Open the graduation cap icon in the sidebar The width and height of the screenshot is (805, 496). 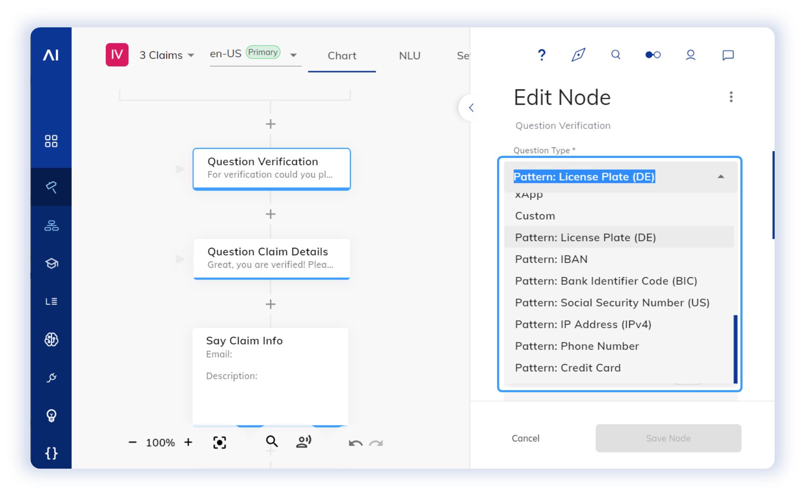(51, 263)
